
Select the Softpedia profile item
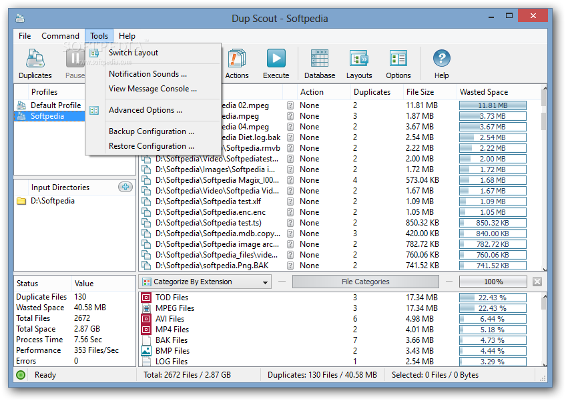49,116
